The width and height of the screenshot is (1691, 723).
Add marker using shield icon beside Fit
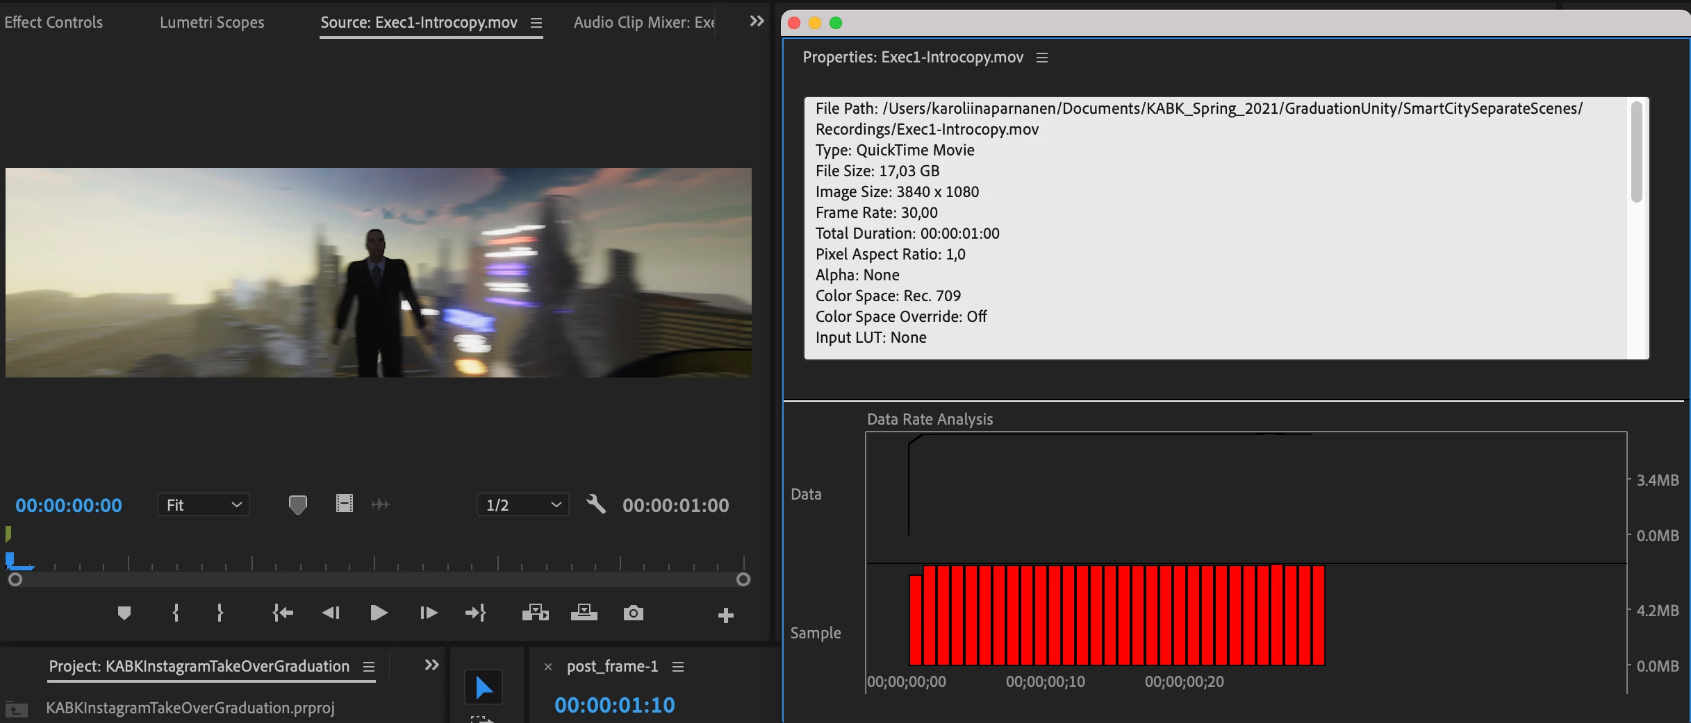click(x=298, y=504)
